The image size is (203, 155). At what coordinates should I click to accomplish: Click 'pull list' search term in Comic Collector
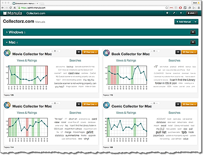pos(161,132)
